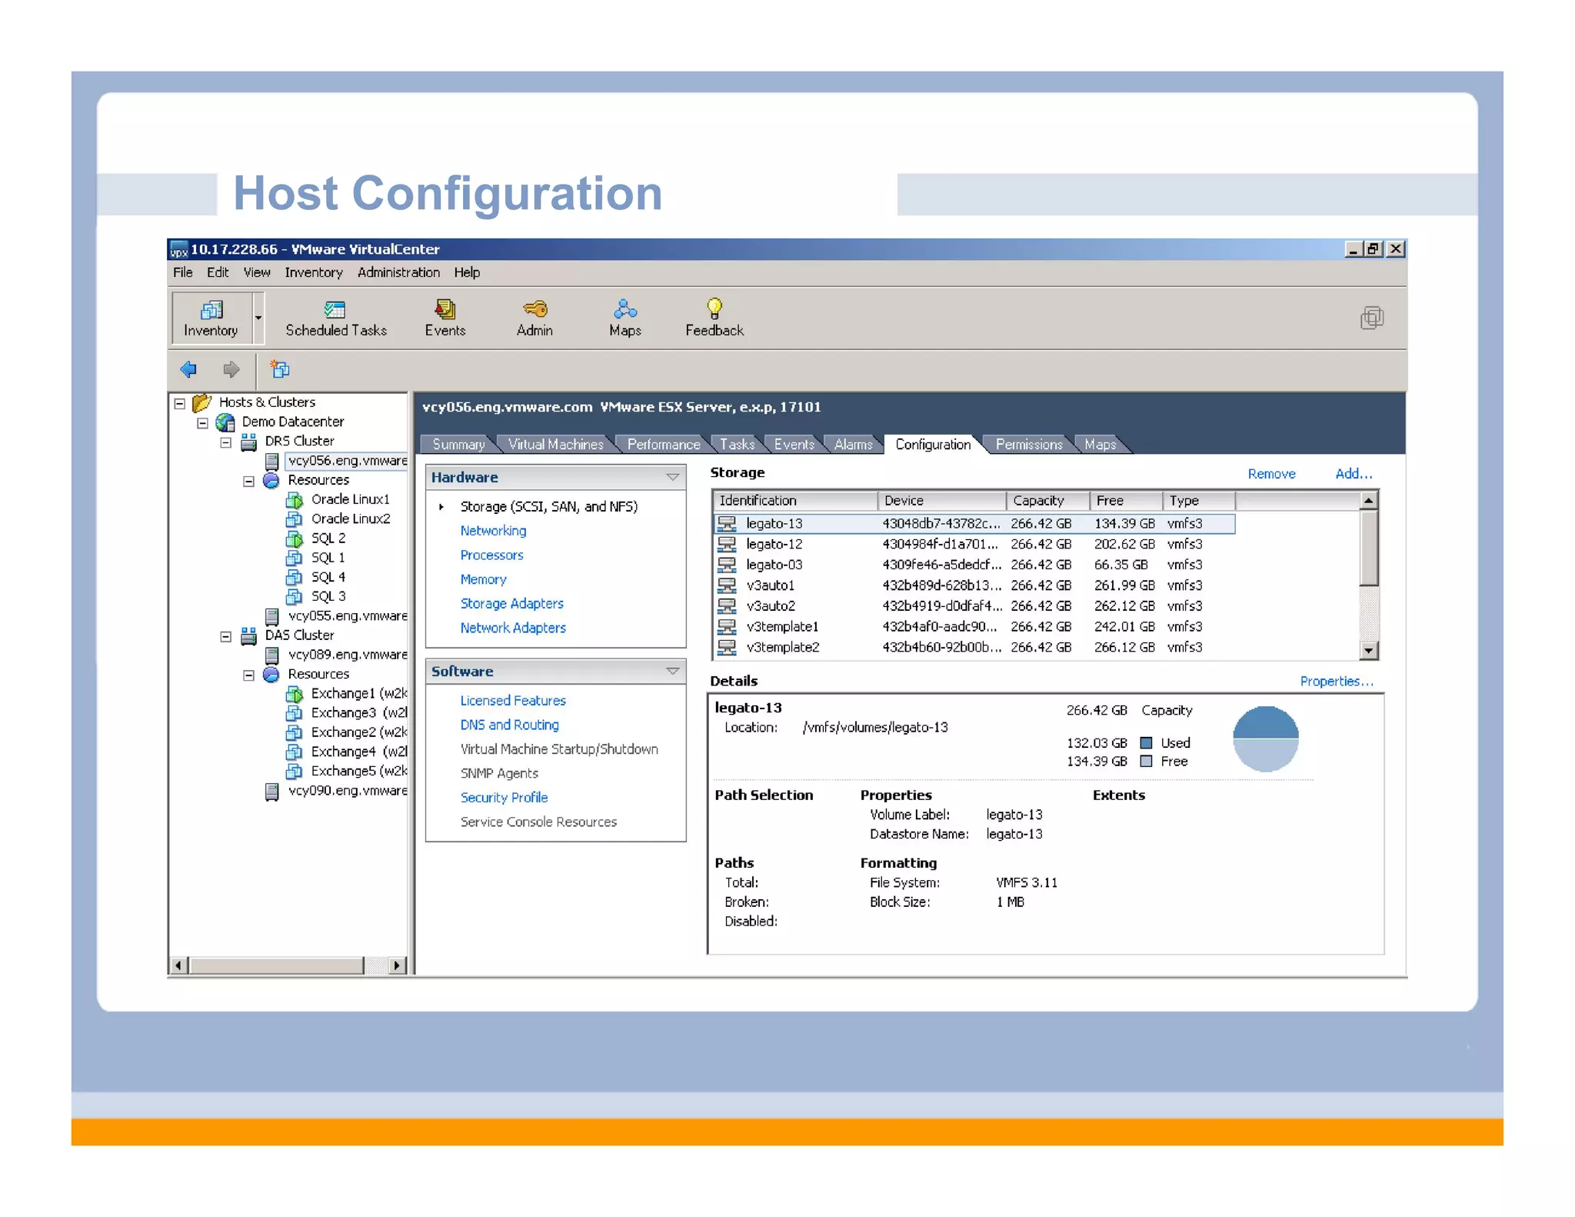This screenshot has height=1217, width=1575.
Task: Sort by Free column header
Action: point(1126,501)
